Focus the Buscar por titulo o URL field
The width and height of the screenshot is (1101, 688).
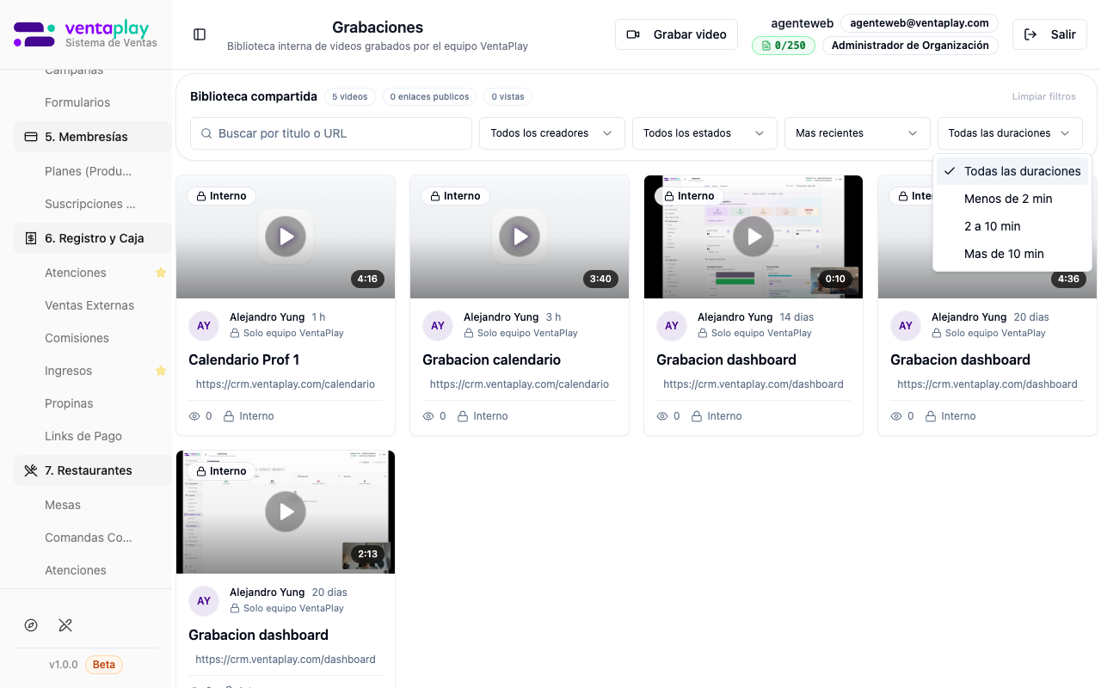(331, 133)
